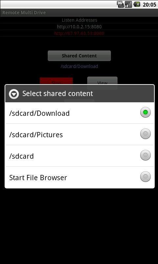Click the red Stop button
This screenshot has height=264, width=158.
click(x=56, y=81)
